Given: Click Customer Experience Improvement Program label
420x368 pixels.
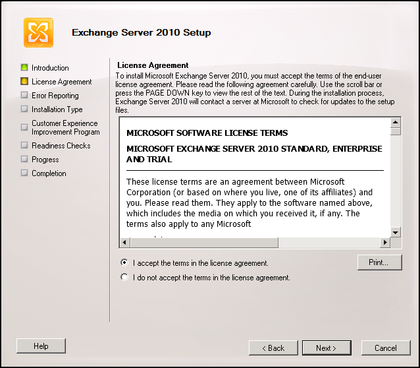Looking at the screenshot, I should pos(66,127).
